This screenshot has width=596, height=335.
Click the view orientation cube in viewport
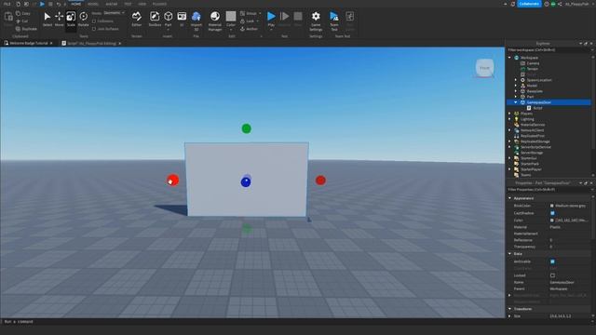point(484,68)
